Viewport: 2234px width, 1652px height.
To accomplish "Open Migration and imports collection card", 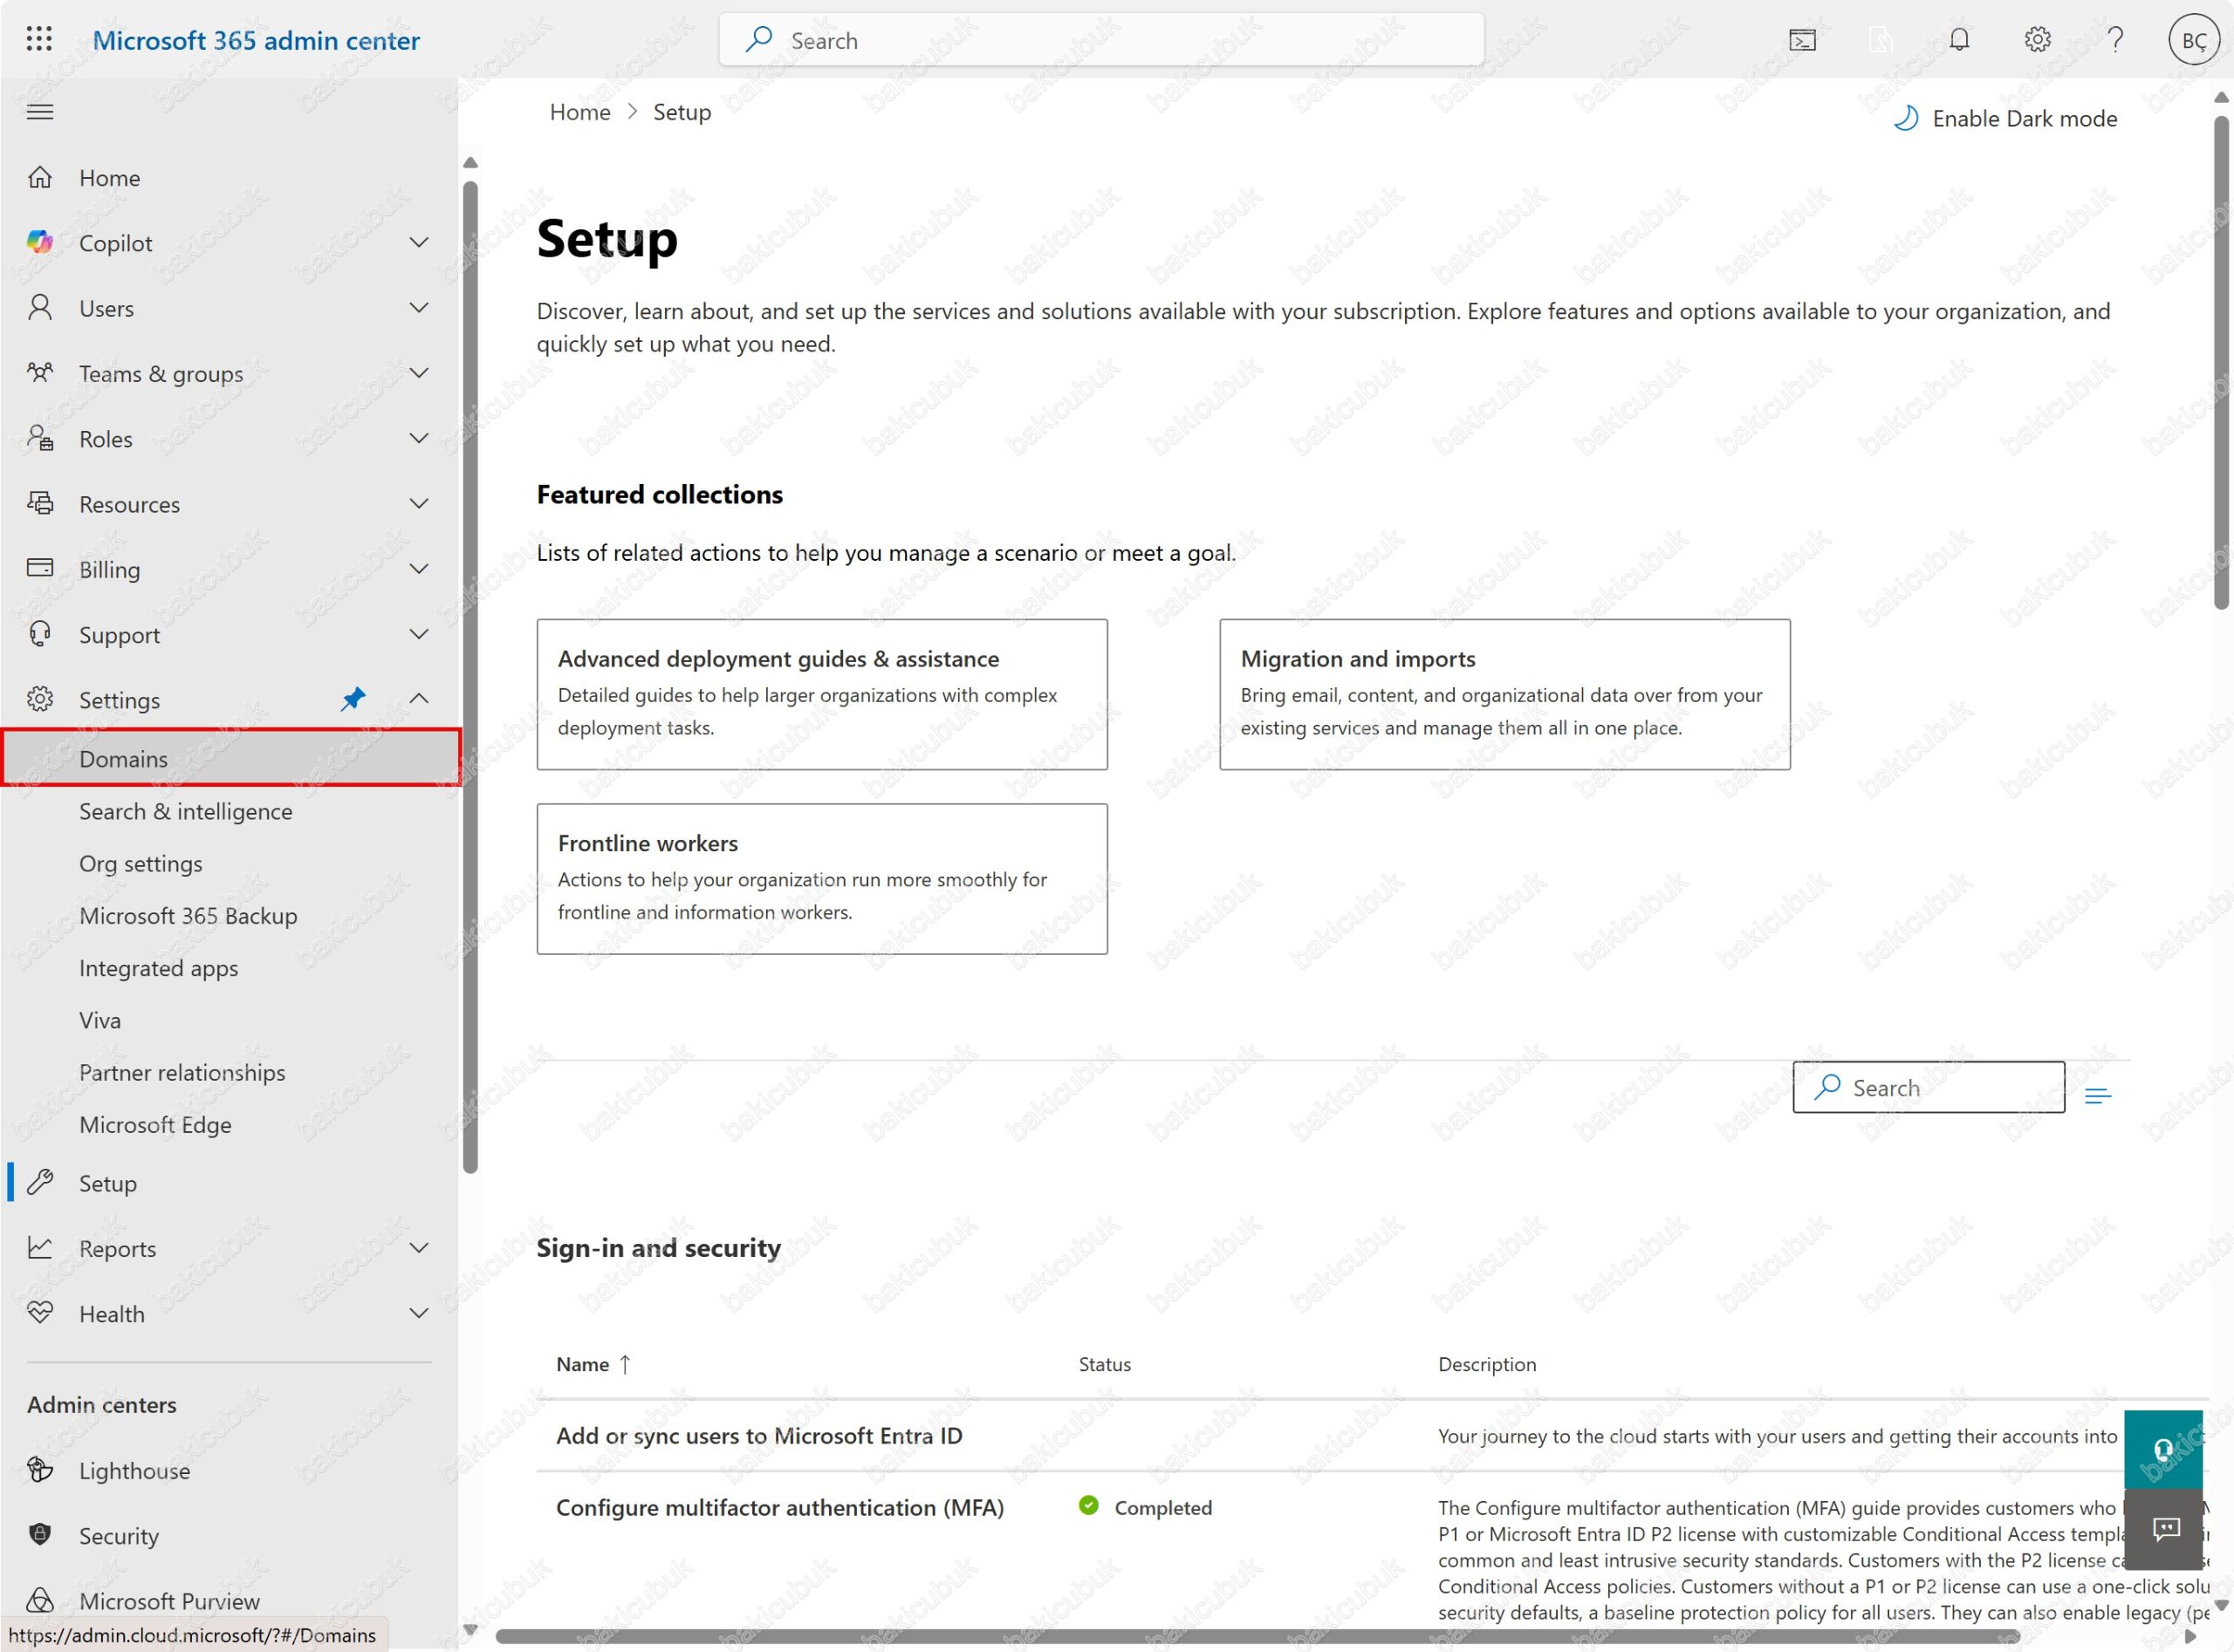I will tap(1504, 694).
